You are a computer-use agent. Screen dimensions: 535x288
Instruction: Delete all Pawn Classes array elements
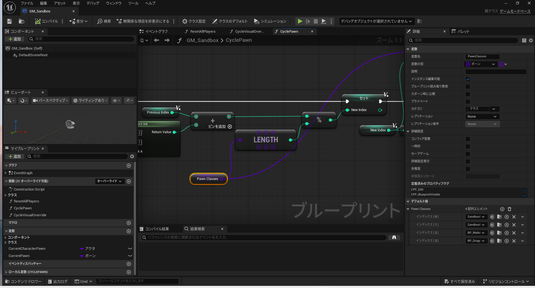pyautogui.click(x=509, y=209)
